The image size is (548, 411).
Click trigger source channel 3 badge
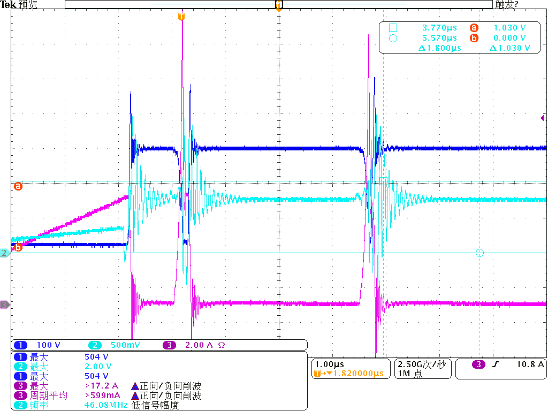pos(478,364)
